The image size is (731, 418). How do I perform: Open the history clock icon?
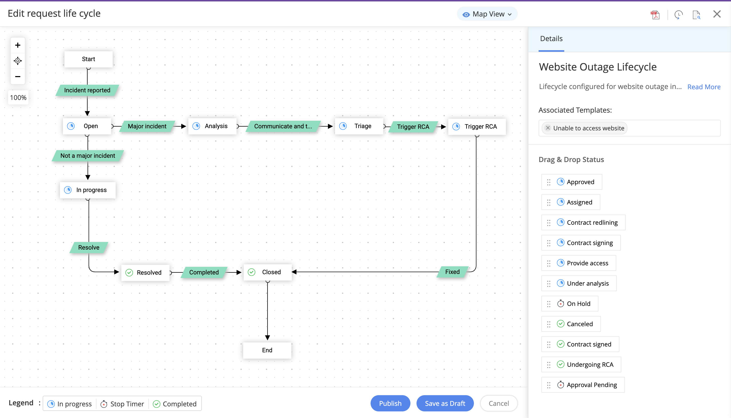(678, 15)
